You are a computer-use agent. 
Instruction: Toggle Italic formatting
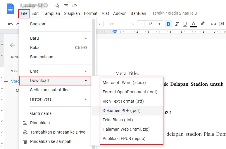pyautogui.click(x=177, y=24)
